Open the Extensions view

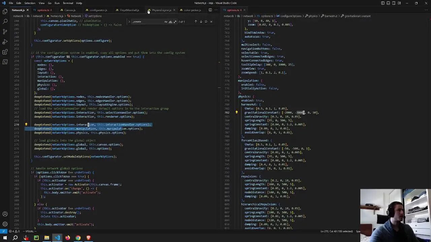click(x=5, y=52)
